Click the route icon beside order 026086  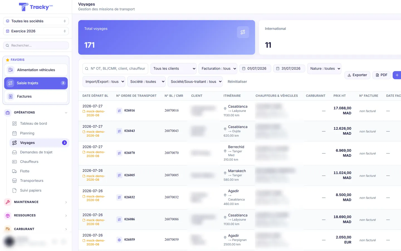[119, 219]
